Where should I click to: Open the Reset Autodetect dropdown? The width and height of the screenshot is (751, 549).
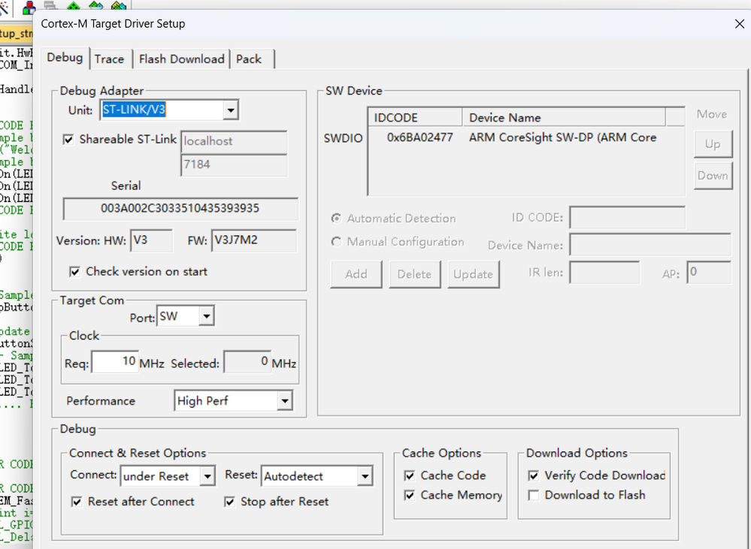pos(365,476)
